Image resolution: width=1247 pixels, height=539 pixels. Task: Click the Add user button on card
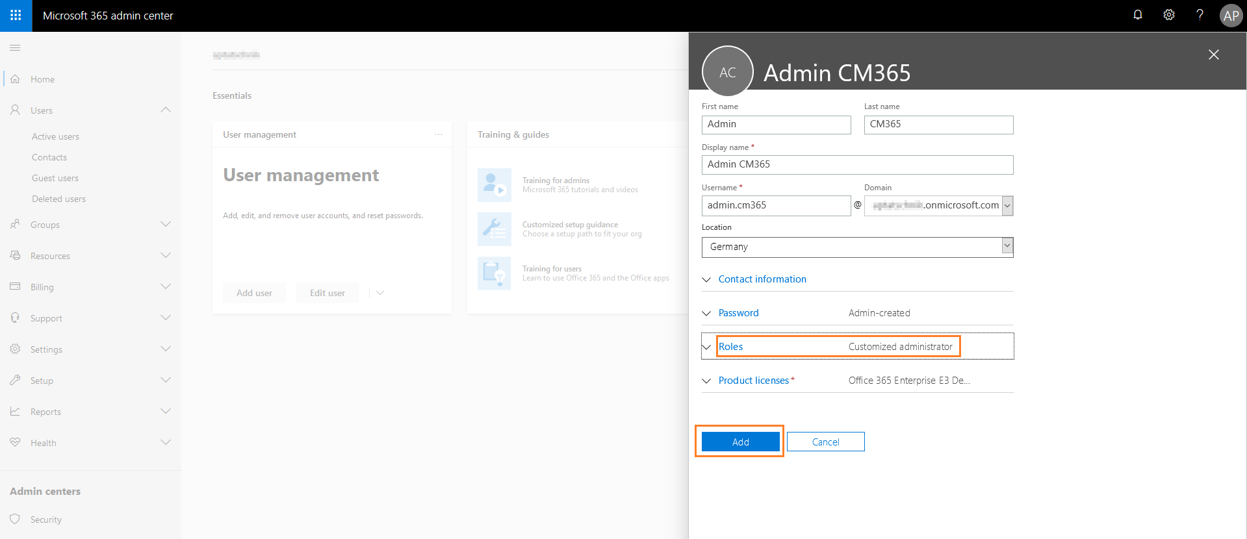pyautogui.click(x=254, y=293)
